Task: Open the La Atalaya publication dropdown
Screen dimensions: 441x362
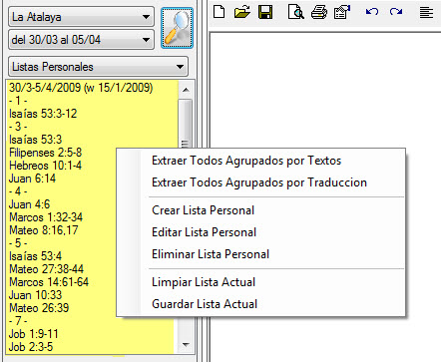Action: [81, 17]
